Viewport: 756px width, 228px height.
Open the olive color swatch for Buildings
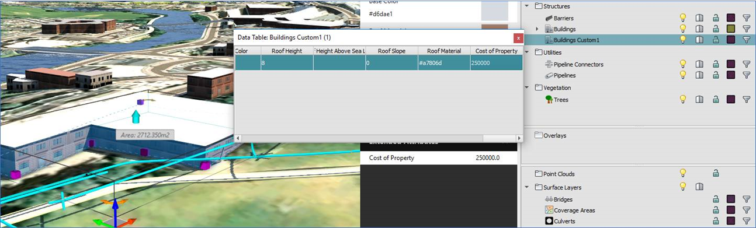[x=730, y=29]
